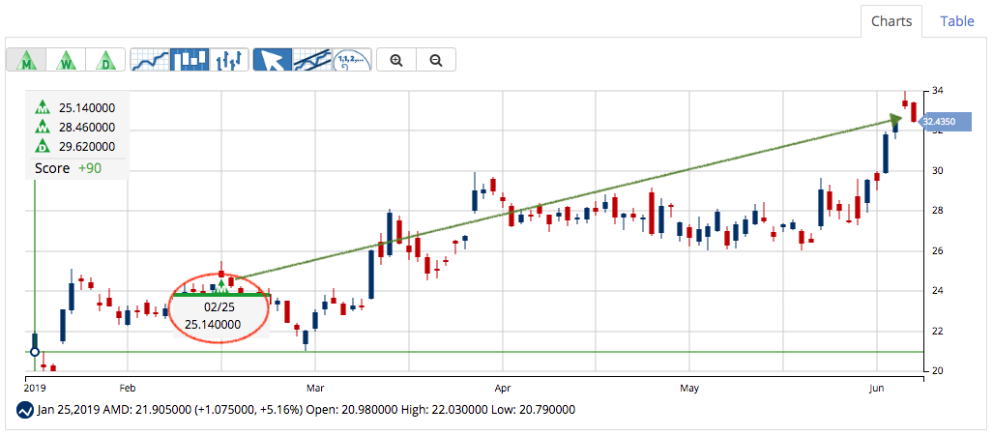
Task: Click the Jan 25,2019 AMD quote text
Action: [x=306, y=410]
